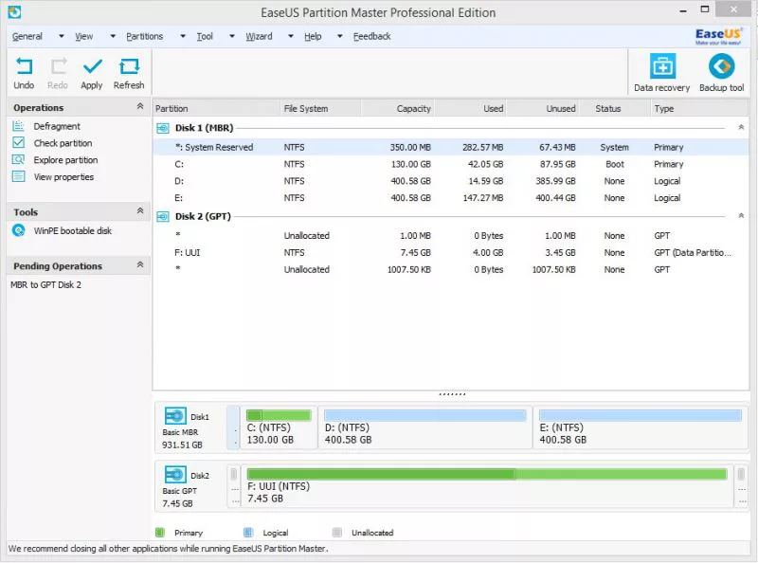
Task: Click the View properties link
Action: point(63,177)
